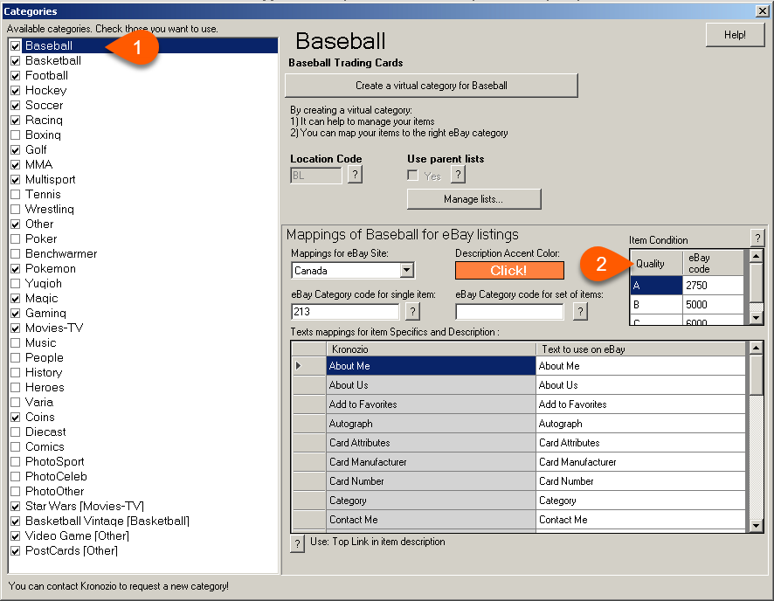
Task: Enable the Tennis category checkbox
Action: (x=16, y=195)
